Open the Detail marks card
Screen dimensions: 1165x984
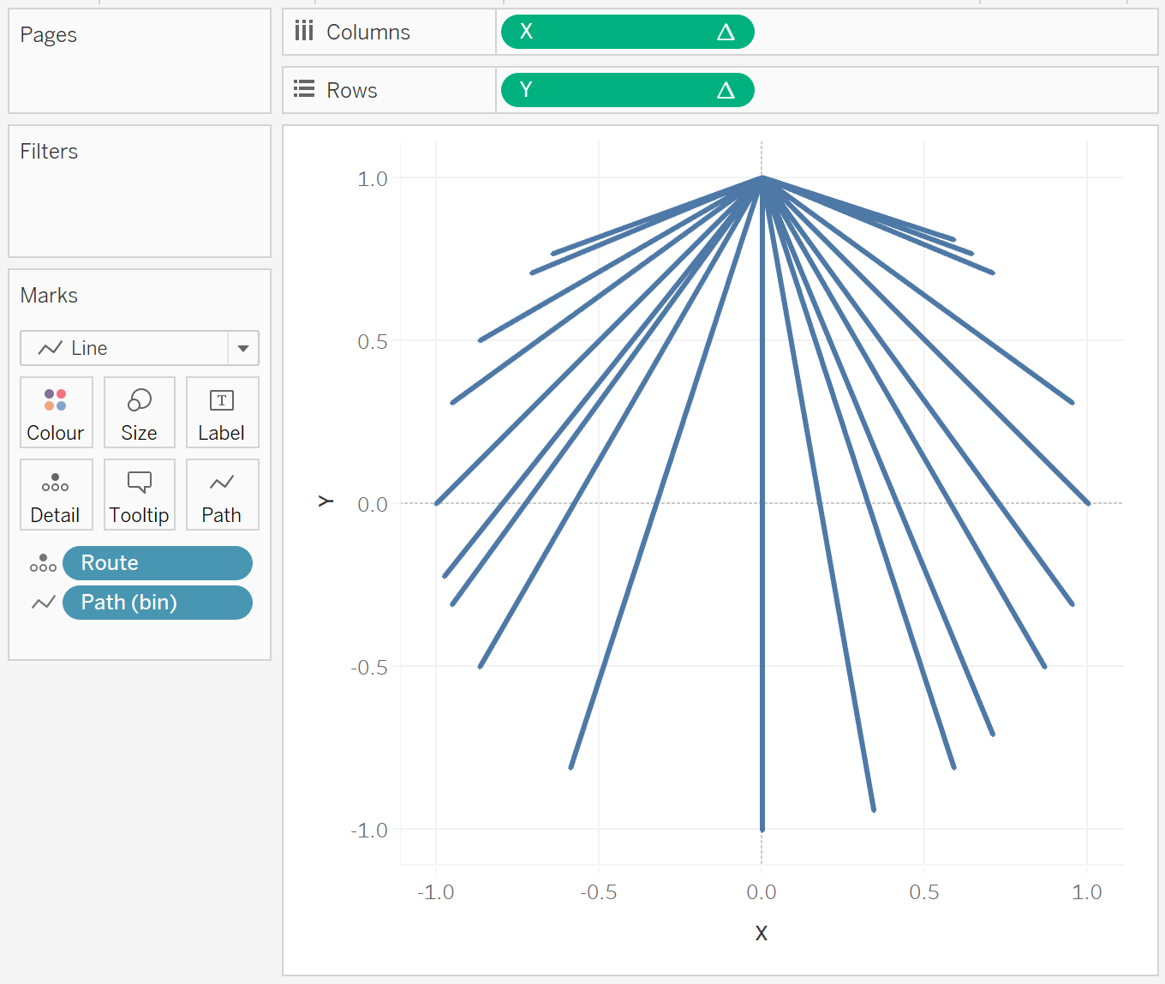[x=56, y=495]
